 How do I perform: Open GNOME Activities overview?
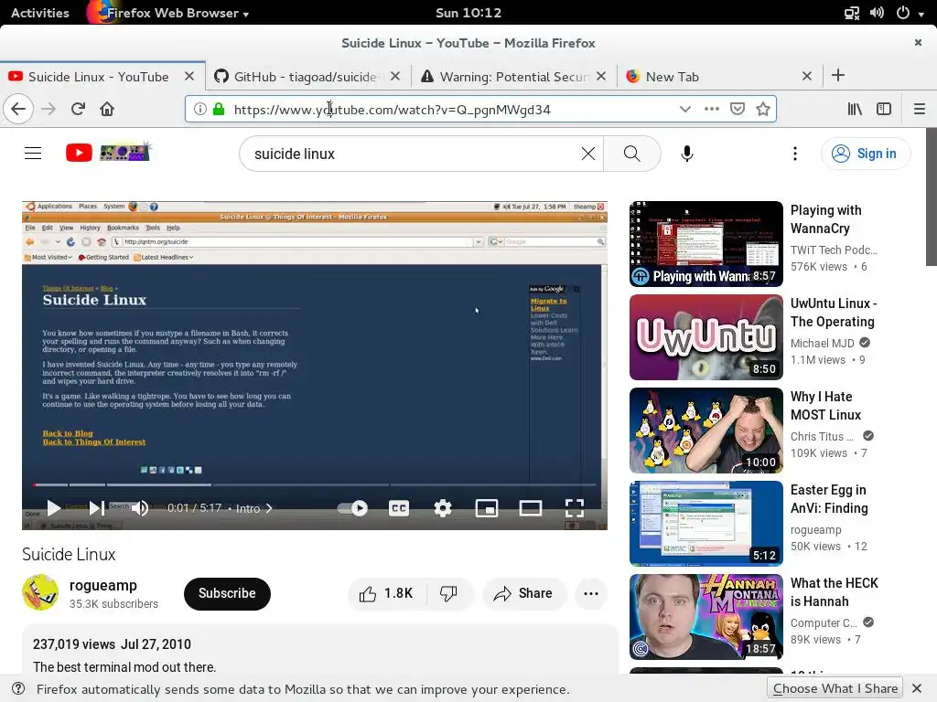pyautogui.click(x=40, y=13)
